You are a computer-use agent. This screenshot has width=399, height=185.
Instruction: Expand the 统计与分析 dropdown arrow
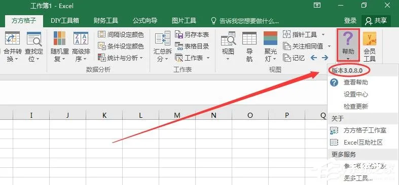click(x=141, y=58)
